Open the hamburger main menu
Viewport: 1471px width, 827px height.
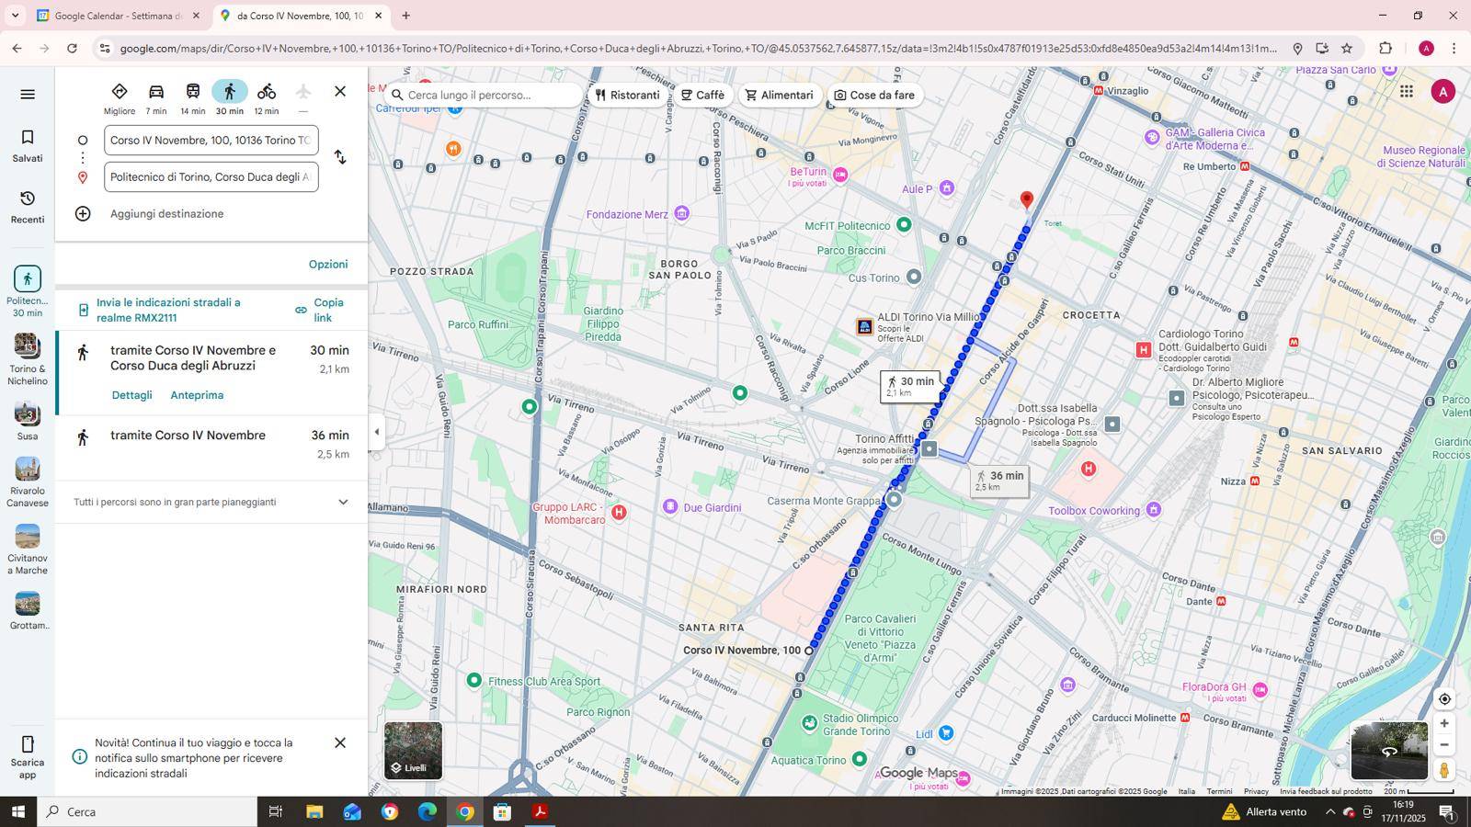28,94
